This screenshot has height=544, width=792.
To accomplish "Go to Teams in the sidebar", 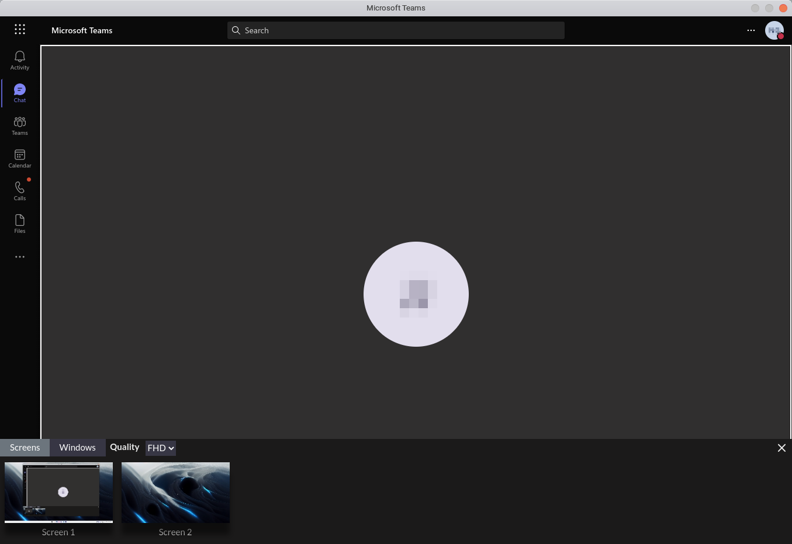I will [20, 125].
